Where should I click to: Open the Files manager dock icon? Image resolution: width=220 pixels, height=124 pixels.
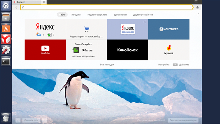pos(6,17)
